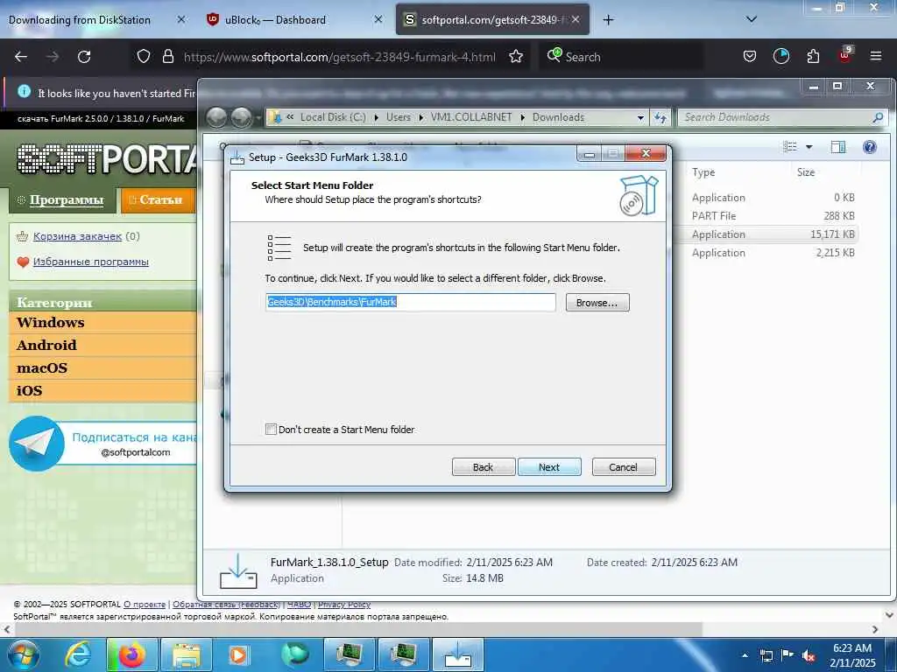Sort by the Size column header
Image resolution: width=897 pixels, height=672 pixels.
tap(806, 172)
